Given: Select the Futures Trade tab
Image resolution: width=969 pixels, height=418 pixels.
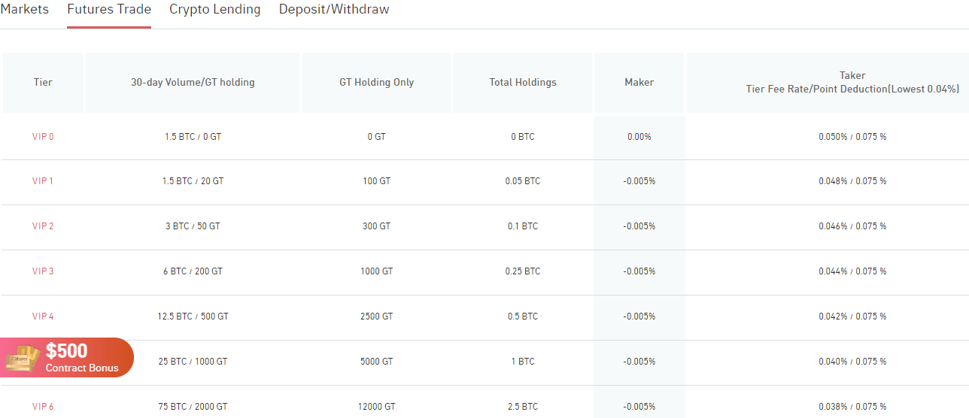Looking at the screenshot, I should 109,10.
